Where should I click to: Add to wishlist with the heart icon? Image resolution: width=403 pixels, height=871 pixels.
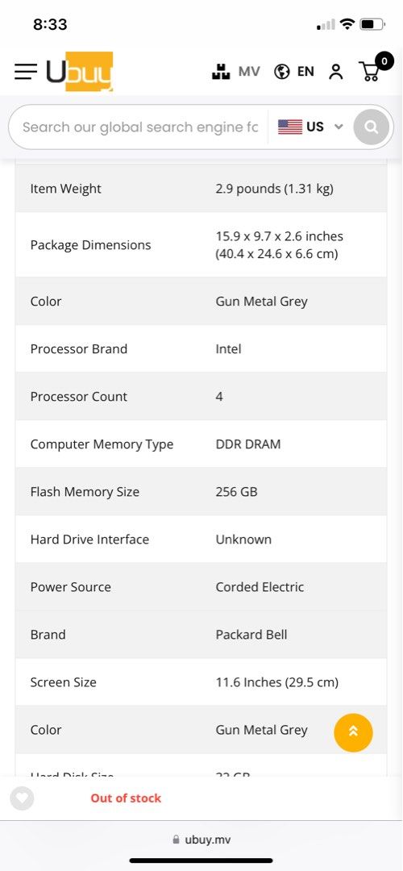(22, 798)
